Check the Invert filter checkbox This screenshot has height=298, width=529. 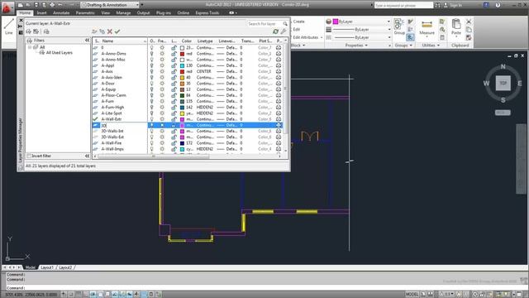(x=29, y=156)
